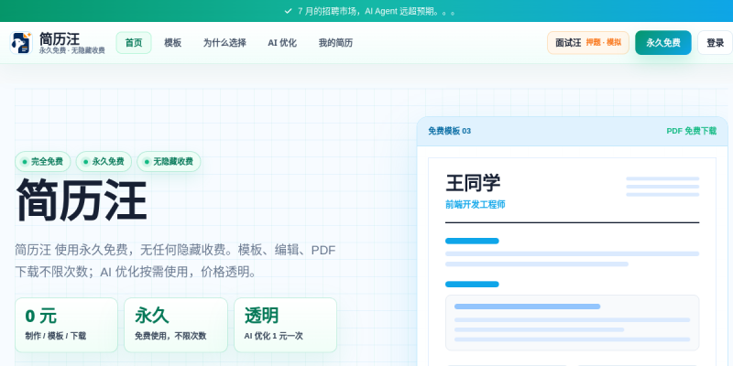The width and height of the screenshot is (733, 366).
Task: Click the 永久免费 · 无隐藏收费 tagline under logo
Action: coord(72,50)
